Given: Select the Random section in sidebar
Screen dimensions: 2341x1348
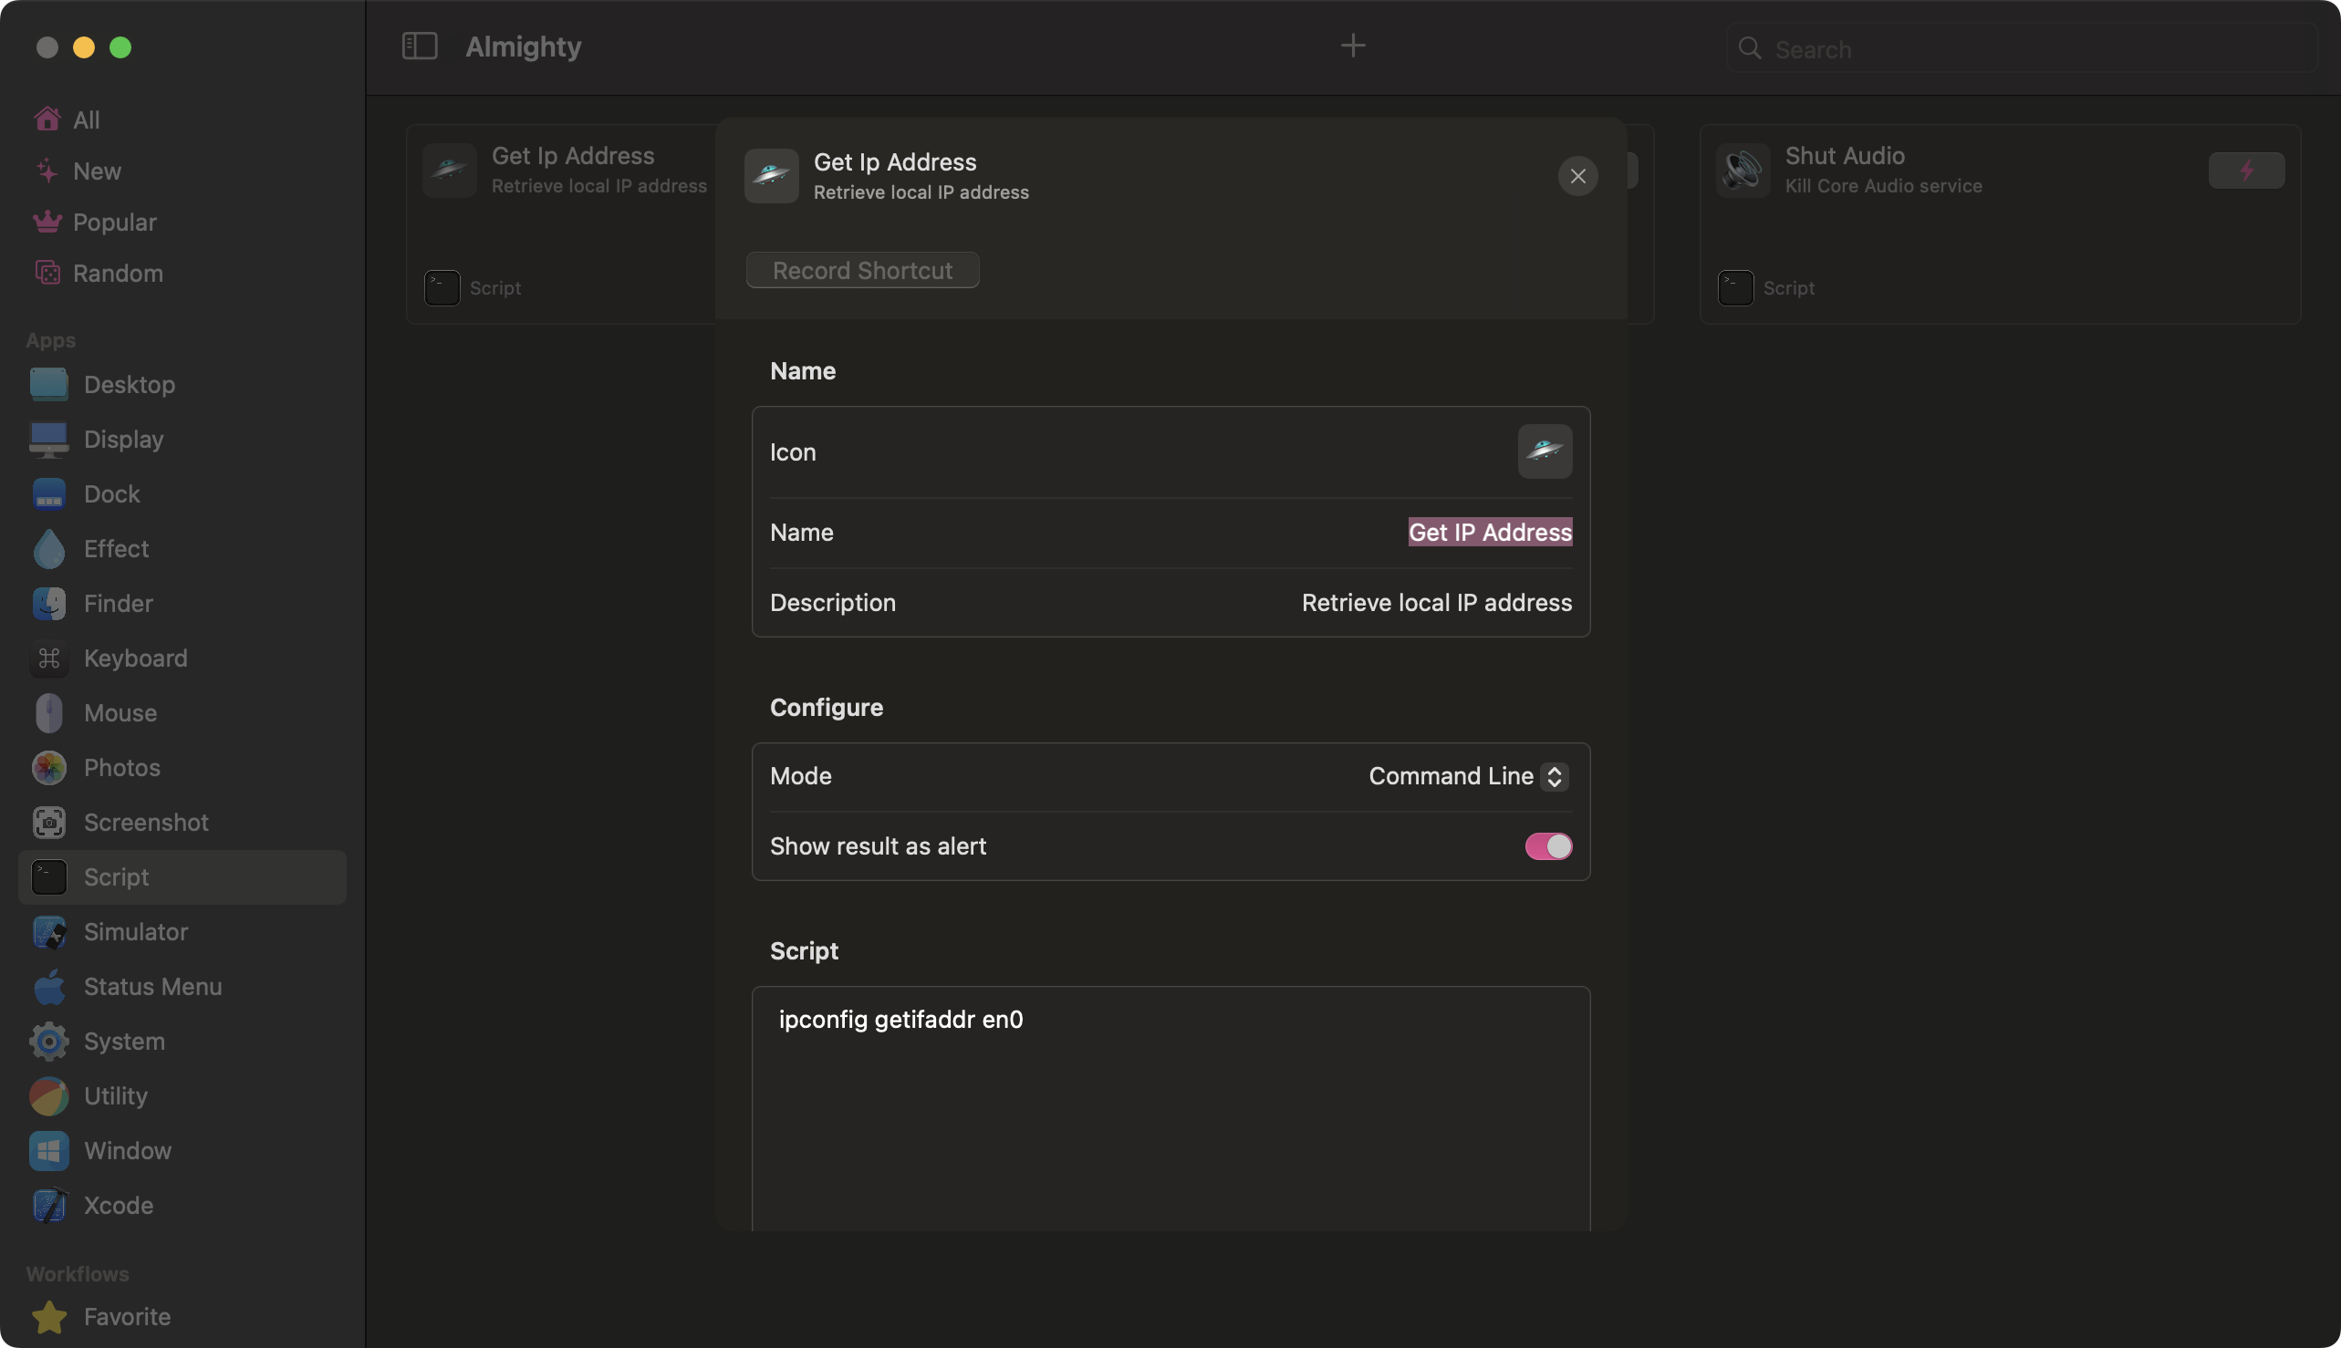Looking at the screenshot, I should pos(118,273).
